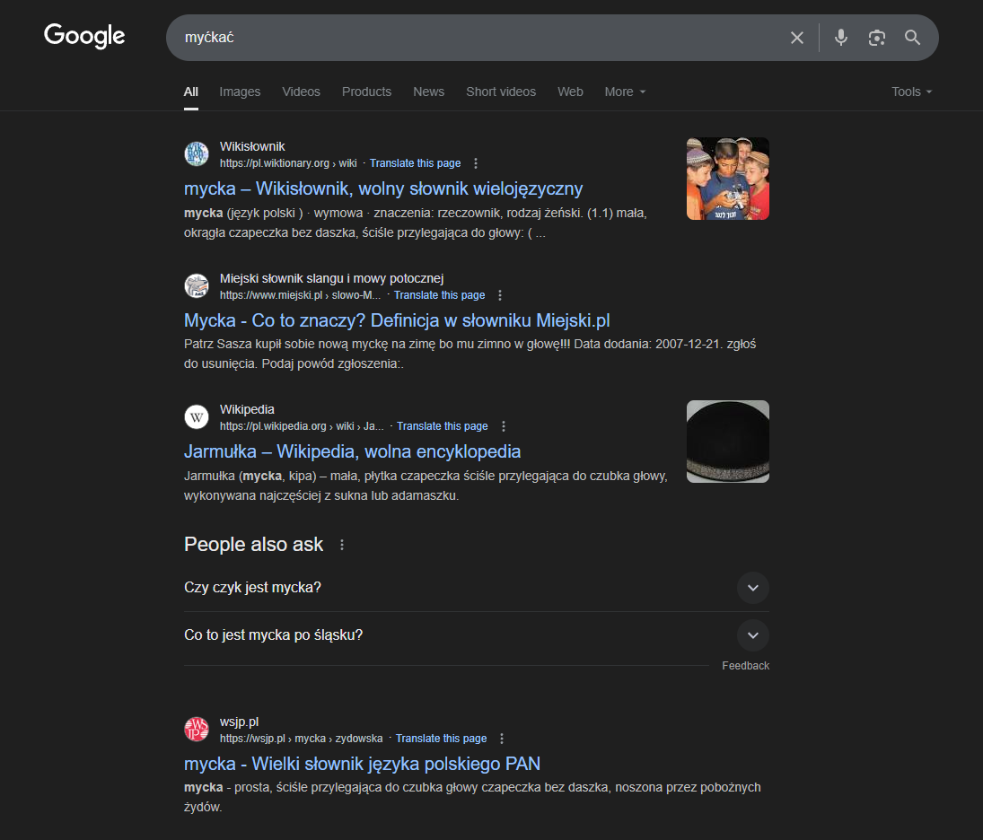Translate the wsjp.pl result page
The width and height of the screenshot is (983, 840).
pos(441,739)
